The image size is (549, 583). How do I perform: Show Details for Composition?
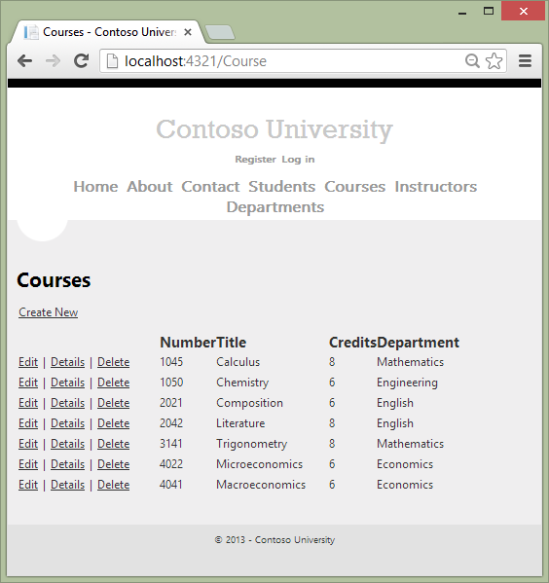pos(68,403)
